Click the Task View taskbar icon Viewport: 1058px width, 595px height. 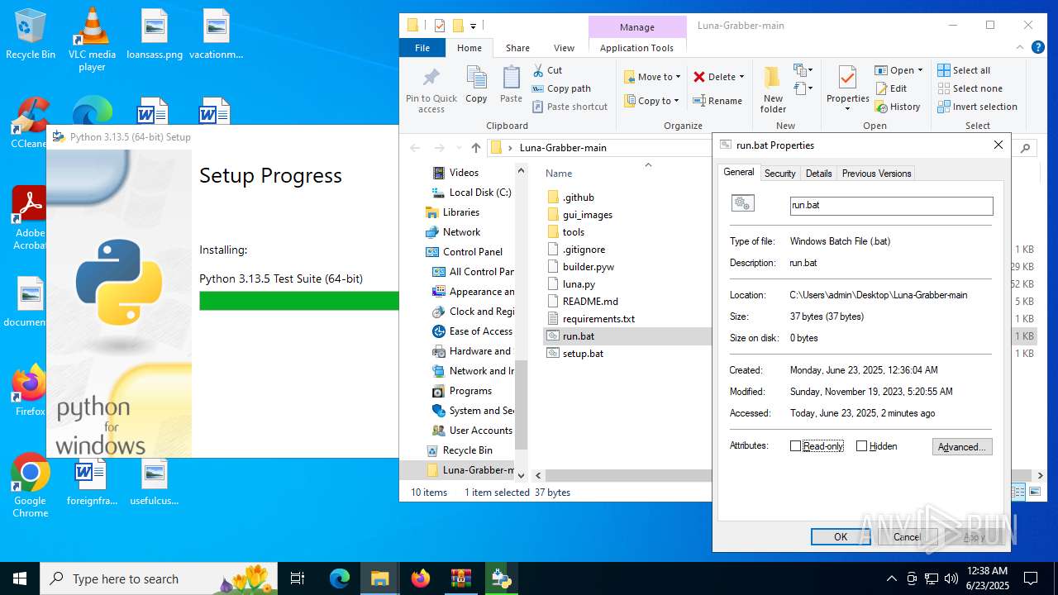click(298, 578)
